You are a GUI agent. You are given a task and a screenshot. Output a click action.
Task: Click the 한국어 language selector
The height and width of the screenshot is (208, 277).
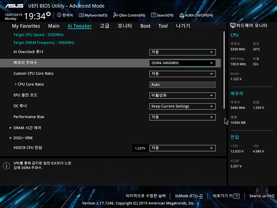point(68,15)
